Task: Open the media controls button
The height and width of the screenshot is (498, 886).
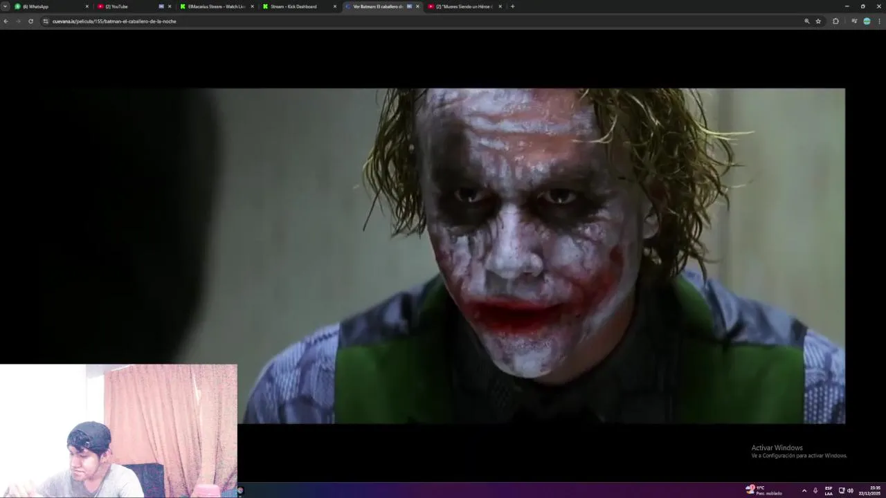Action: point(854,21)
